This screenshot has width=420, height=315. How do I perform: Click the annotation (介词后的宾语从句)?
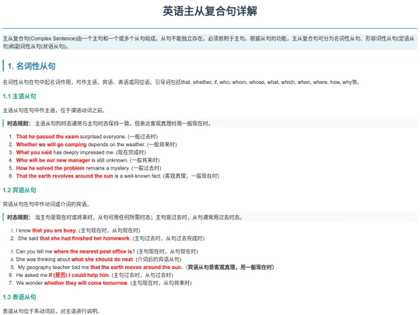coord(159,259)
